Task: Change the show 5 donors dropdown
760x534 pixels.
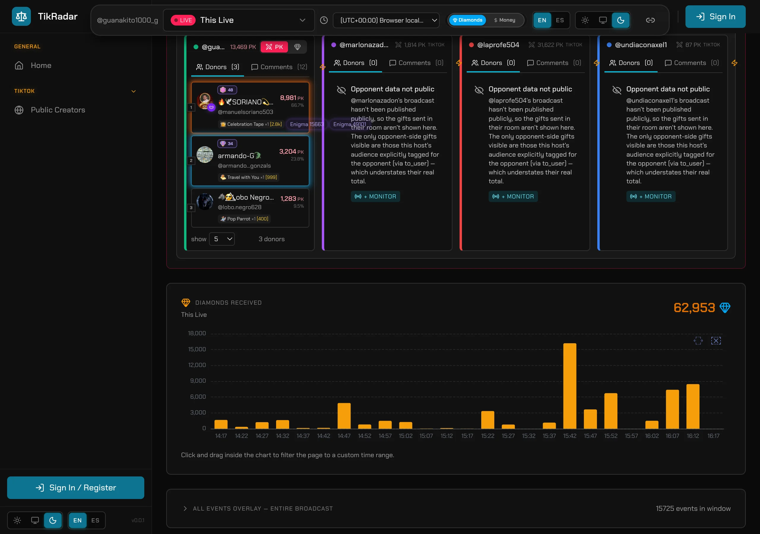Action: 222,239
